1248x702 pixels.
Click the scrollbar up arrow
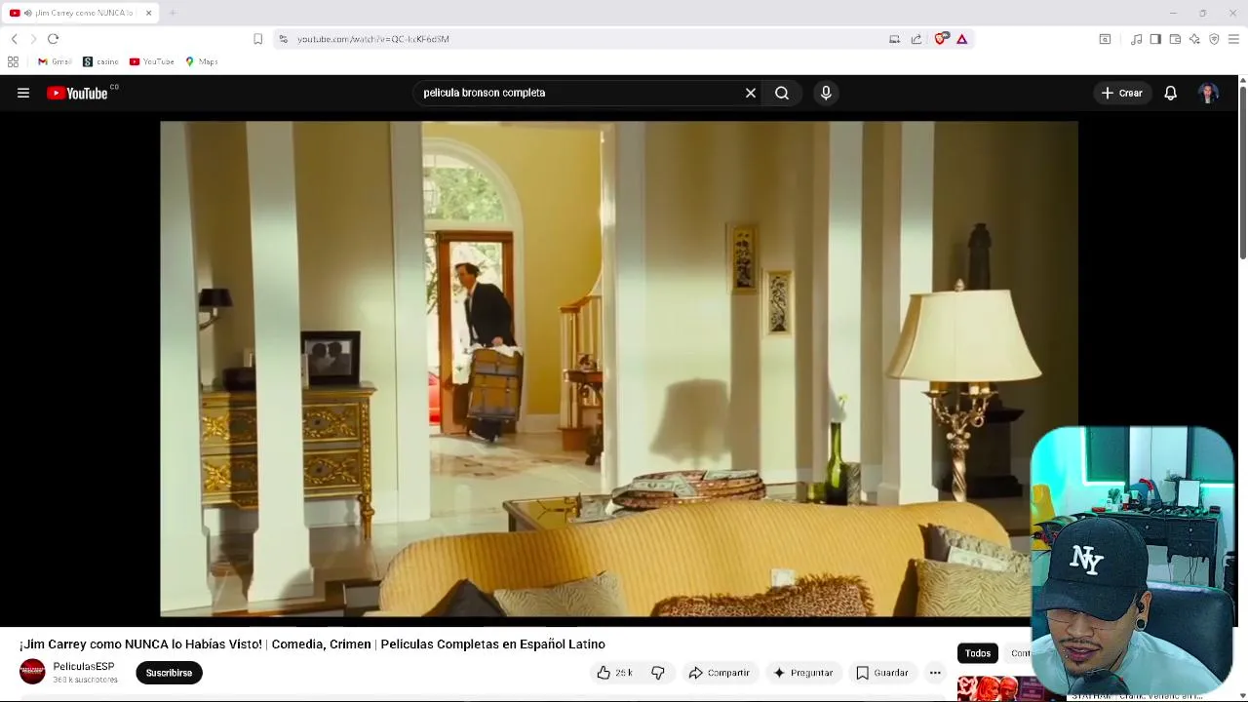click(x=1242, y=80)
